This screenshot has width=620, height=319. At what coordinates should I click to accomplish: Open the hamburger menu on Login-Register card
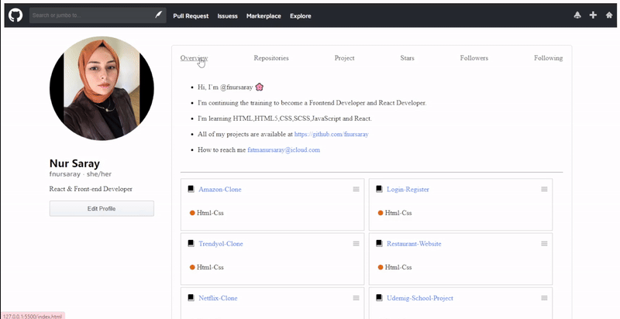point(545,189)
